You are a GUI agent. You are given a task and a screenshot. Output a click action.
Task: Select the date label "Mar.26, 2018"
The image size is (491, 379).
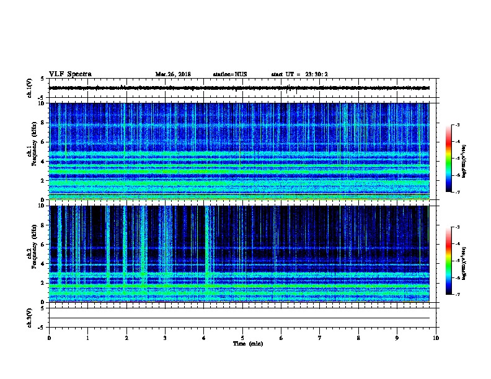point(173,74)
